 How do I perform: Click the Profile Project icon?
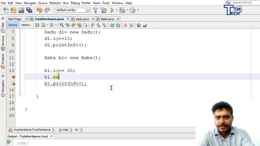133,10
